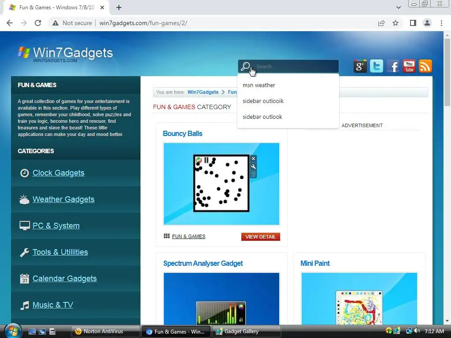The width and height of the screenshot is (451, 338).
Task: Click the scrollbar down arrow
Action: (x=447, y=321)
